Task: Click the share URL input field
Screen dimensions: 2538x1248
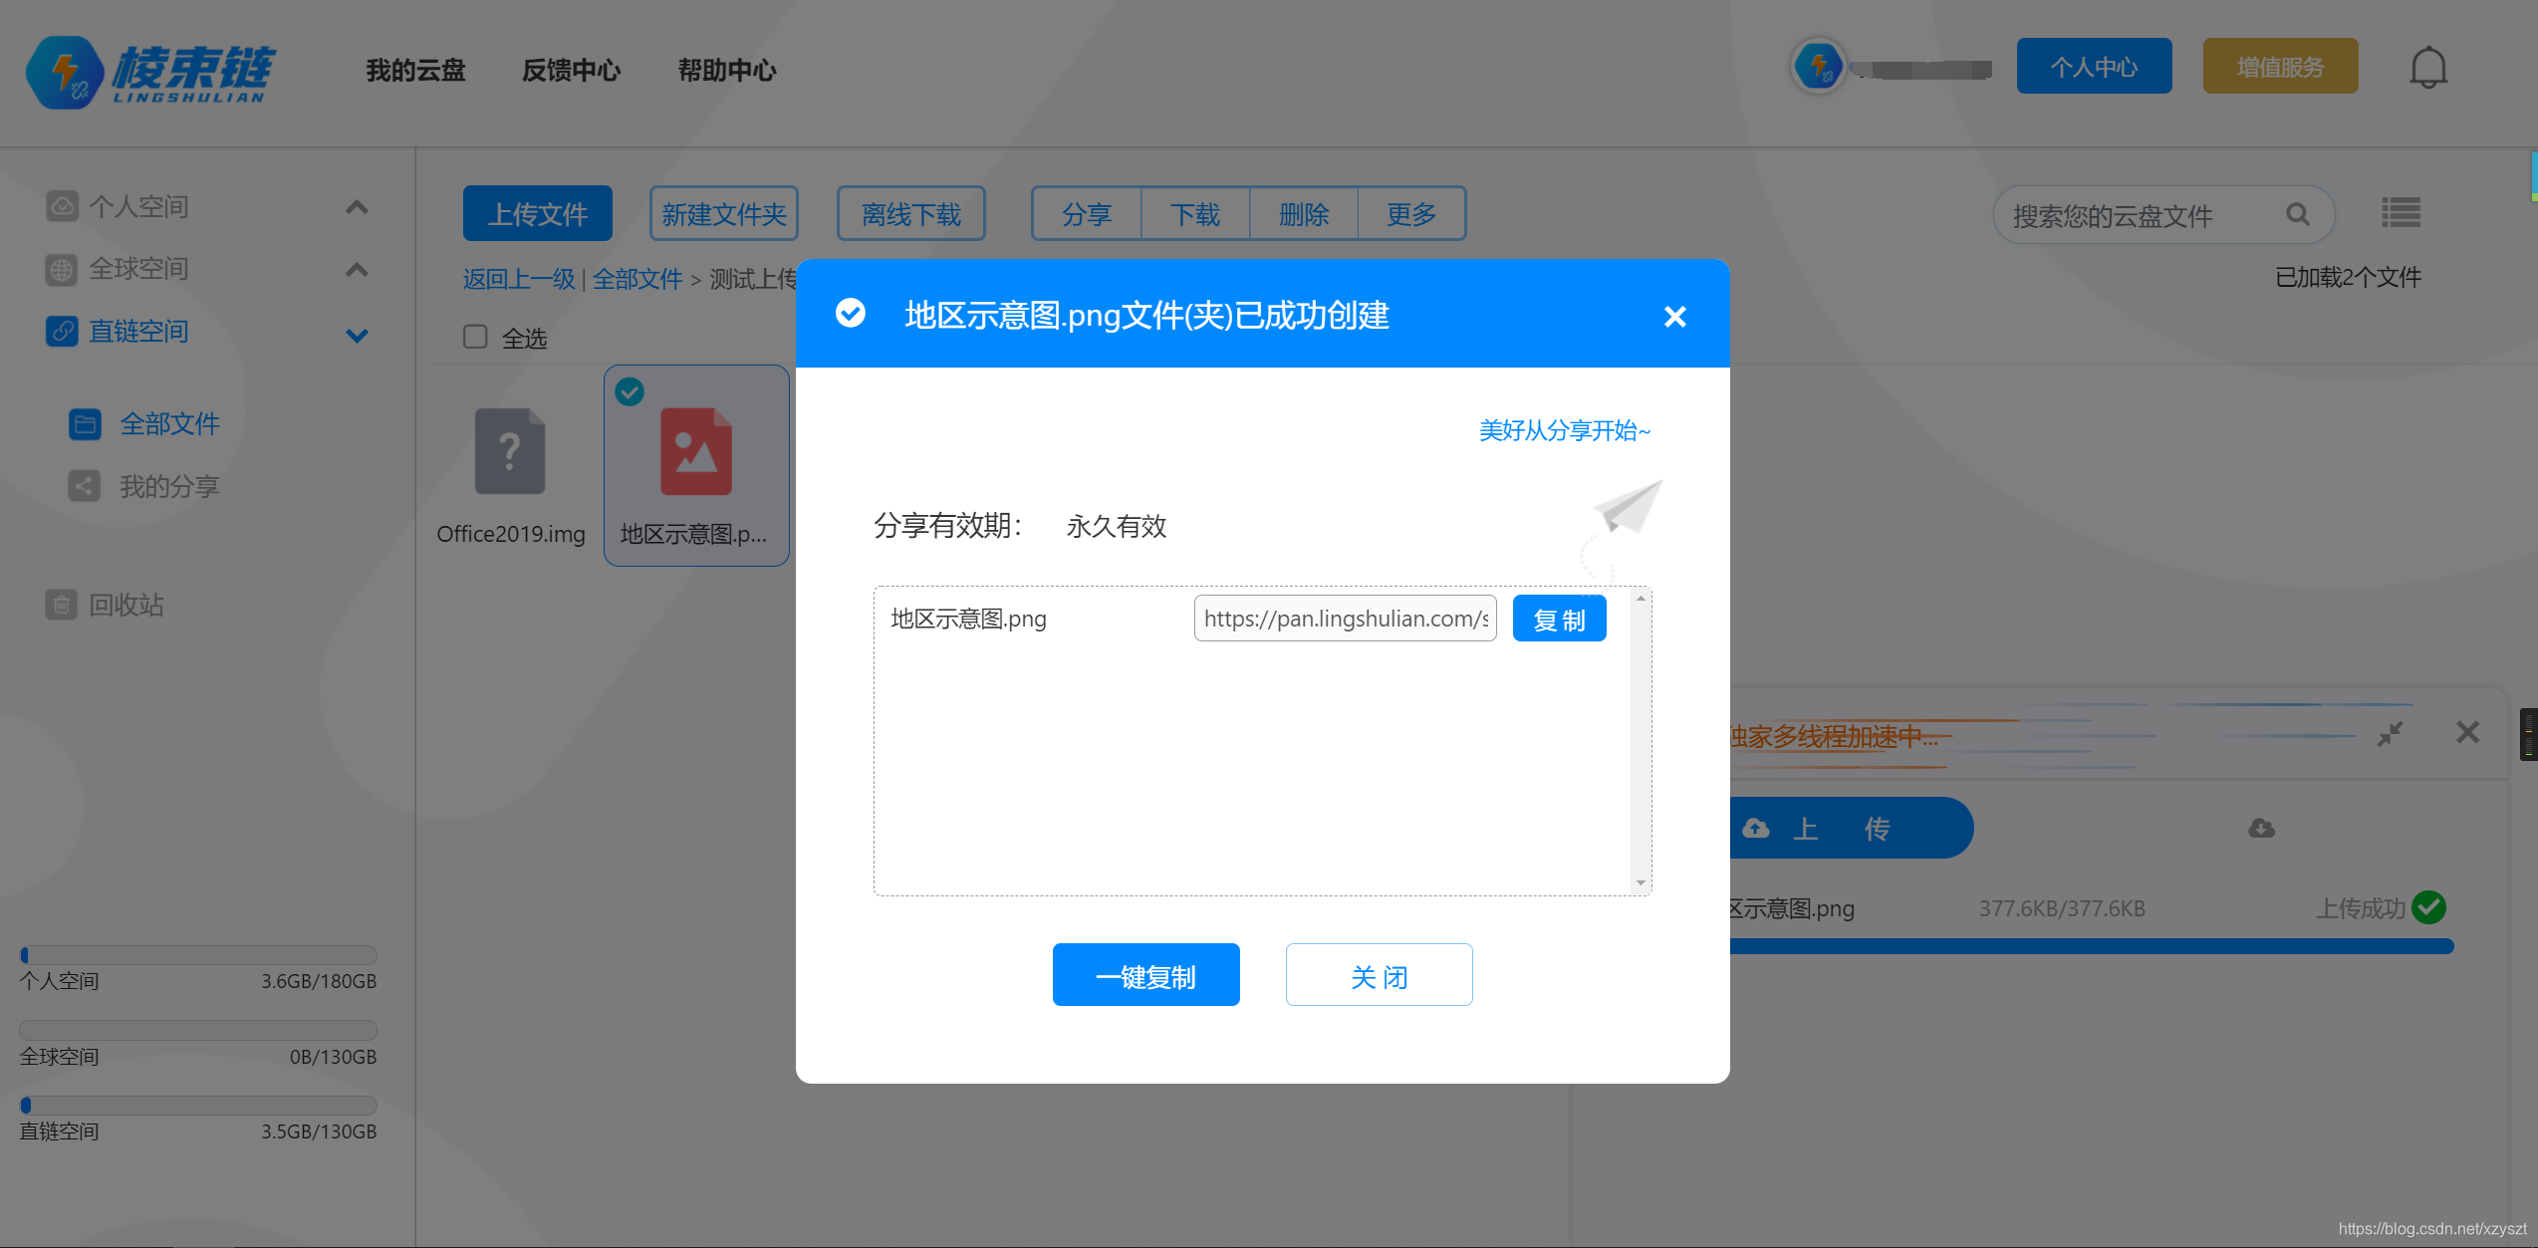Action: [1345, 619]
